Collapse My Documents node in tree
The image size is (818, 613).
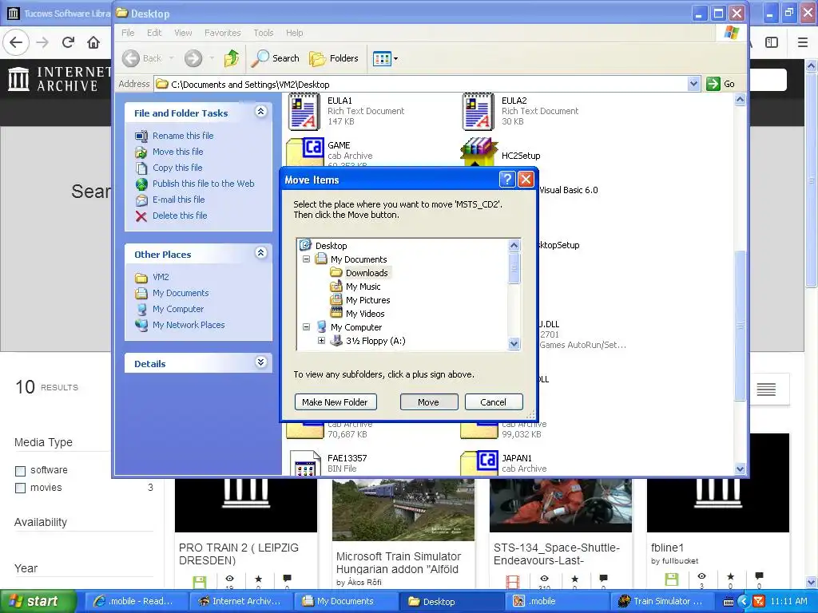coord(306,259)
